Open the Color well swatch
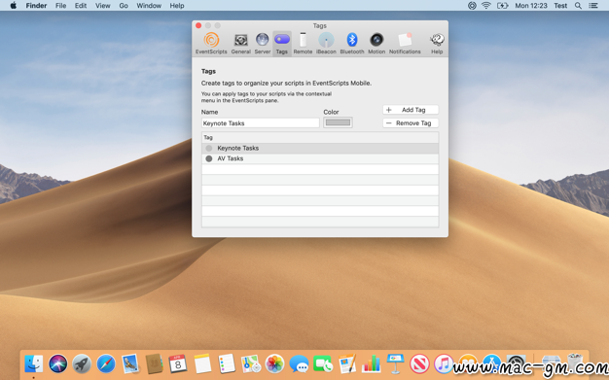Viewport: 609px width, 380px height. 338,122
